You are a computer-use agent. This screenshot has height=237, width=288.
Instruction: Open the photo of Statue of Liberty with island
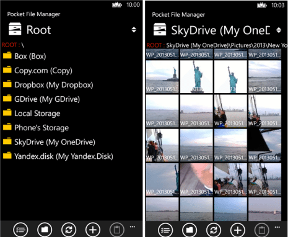(162, 77)
